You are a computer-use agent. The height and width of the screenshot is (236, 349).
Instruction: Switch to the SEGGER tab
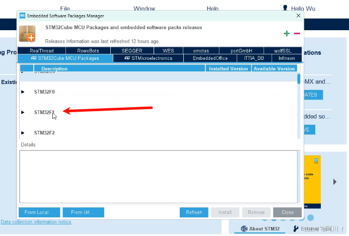coord(132,51)
